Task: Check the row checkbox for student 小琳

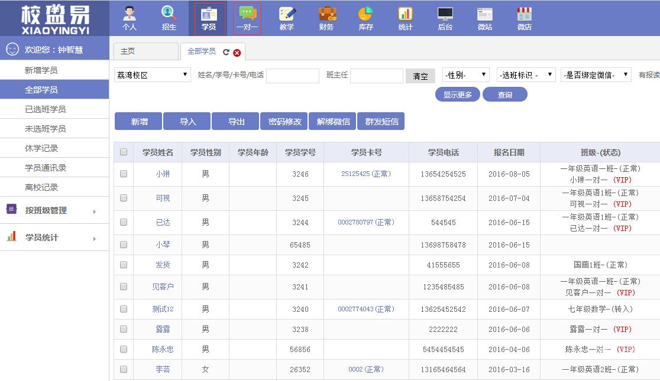Action: coord(124,174)
